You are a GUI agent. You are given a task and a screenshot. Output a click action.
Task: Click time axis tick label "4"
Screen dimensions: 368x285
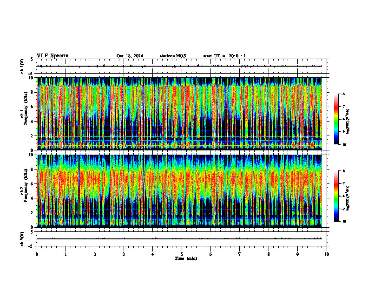[x=152, y=254]
